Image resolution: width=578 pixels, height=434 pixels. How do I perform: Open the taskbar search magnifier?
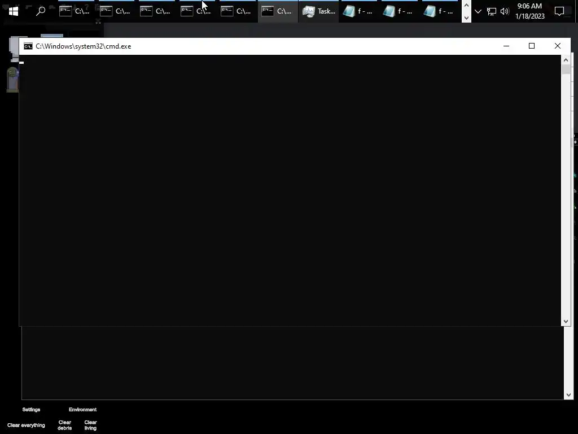(41, 11)
